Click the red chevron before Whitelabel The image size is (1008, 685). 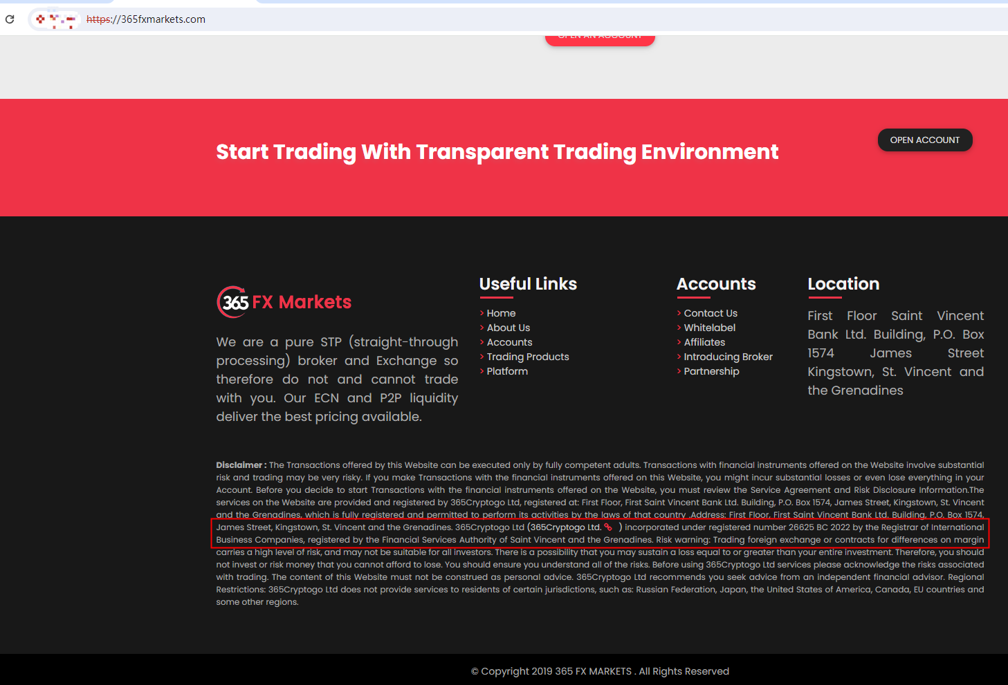(680, 328)
